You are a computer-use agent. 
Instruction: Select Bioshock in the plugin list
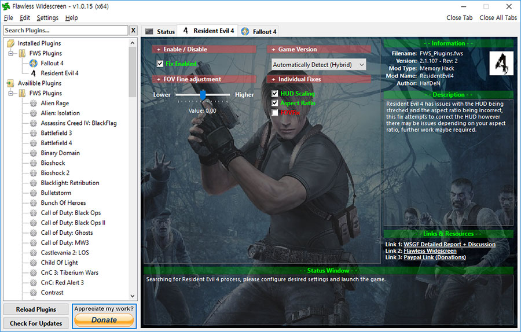(x=53, y=163)
